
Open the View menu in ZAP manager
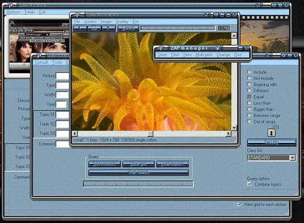187,55
